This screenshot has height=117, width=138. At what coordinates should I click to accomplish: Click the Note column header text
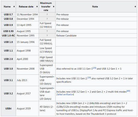(95, 7)
